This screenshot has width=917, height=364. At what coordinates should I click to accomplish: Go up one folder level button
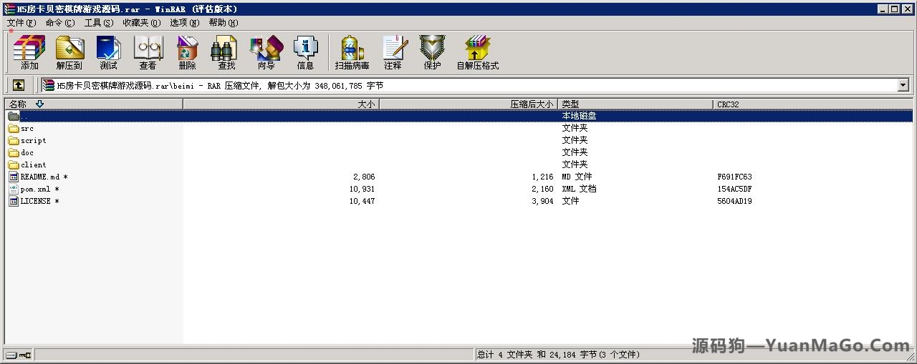19,85
